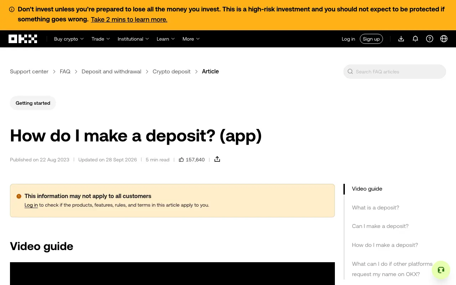The image size is (456, 285).
Task: Click the 'Updated on 28 Sept 2026' text
Action: point(108,160)
